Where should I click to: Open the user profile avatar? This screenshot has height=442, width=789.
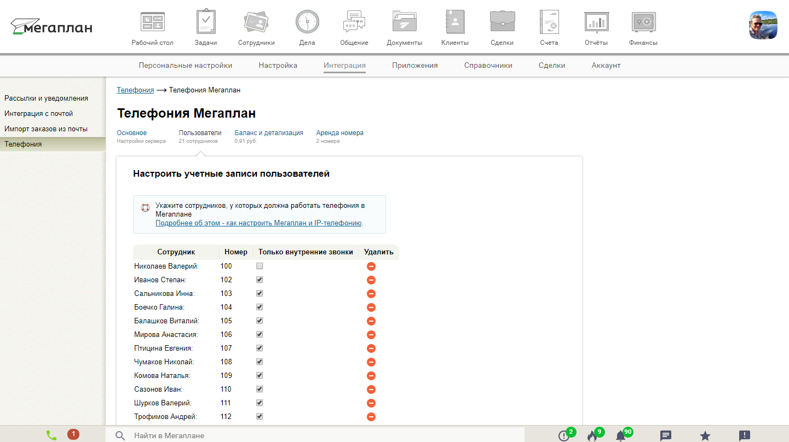click(x=763, y=25)
